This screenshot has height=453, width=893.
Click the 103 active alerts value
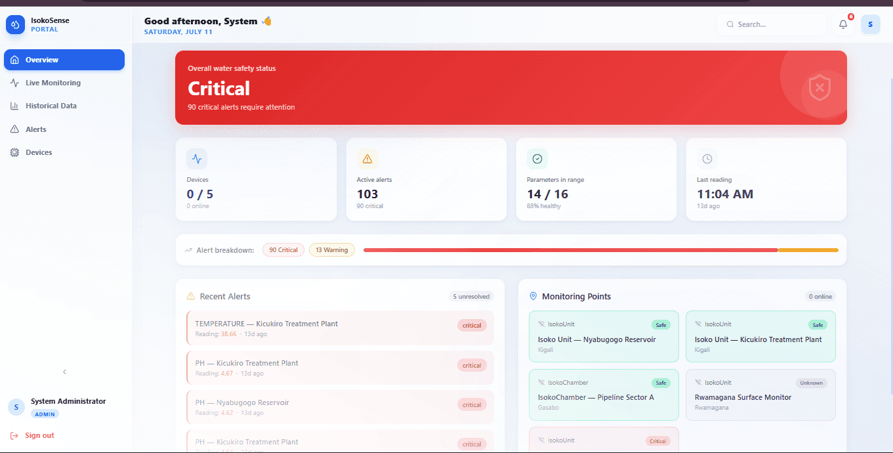367,194
